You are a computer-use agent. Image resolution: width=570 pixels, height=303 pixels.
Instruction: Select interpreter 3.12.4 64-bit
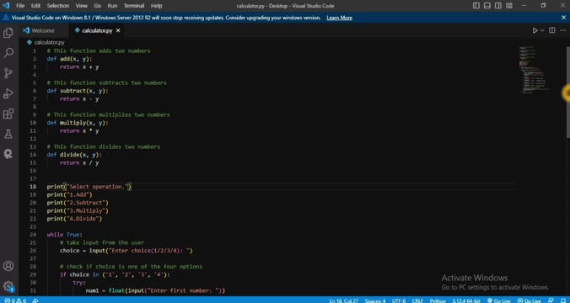466,300
